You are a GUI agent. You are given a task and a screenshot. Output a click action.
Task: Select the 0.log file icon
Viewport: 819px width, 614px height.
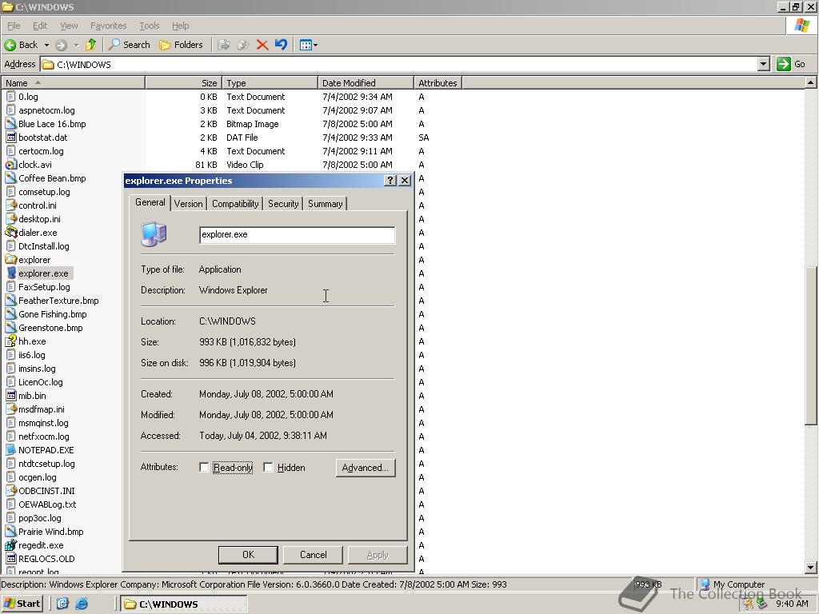coord(11,97)
